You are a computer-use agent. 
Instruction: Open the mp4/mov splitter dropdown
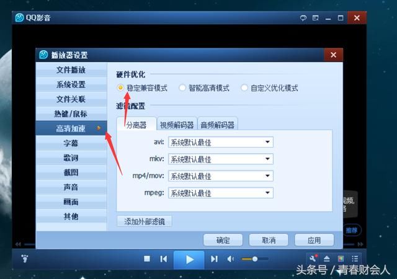point(221,175)
